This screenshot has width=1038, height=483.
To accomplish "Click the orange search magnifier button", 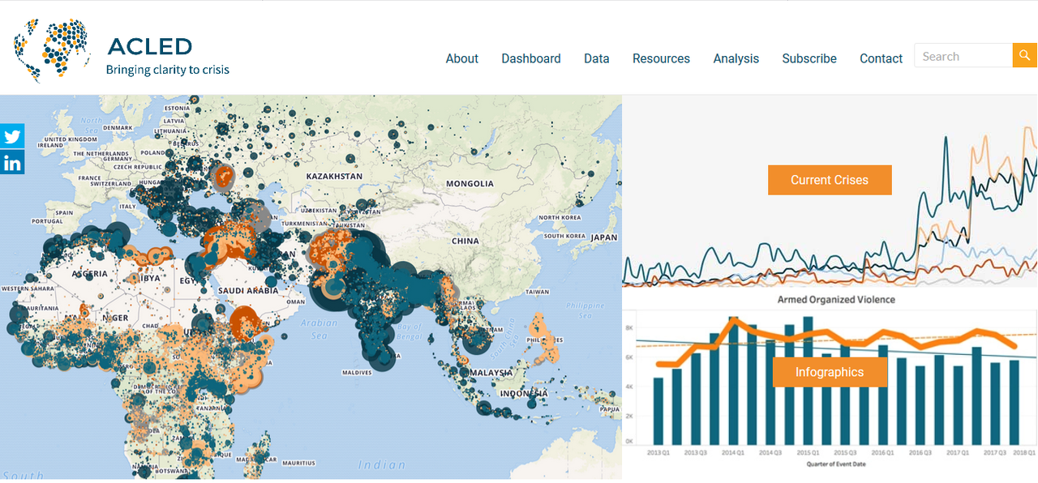I will [1025, 56].
